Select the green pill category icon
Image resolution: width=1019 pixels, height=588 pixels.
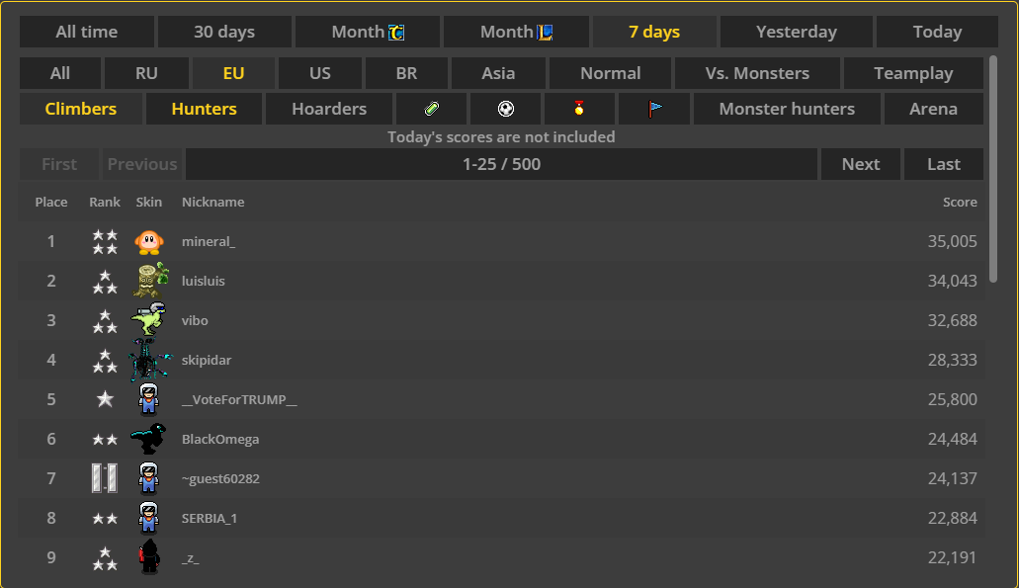click(x=432, y=109)
